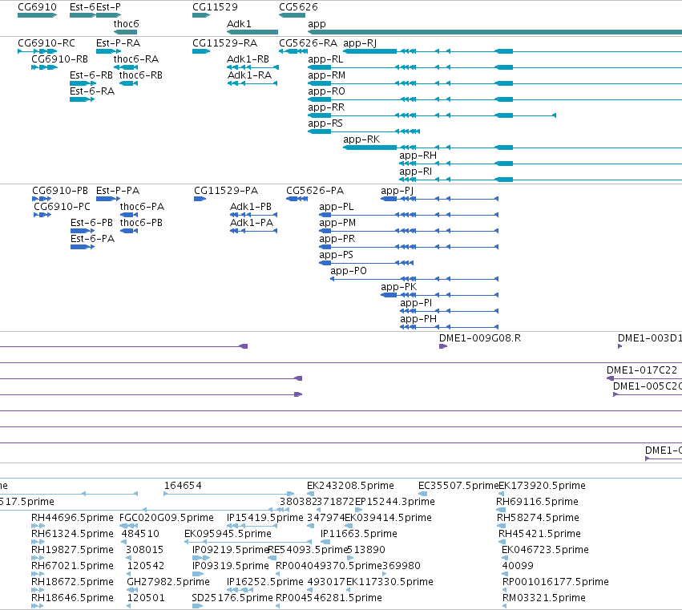Image resolution: width=682 pixels, height=610 pixels.
Task: Select the GH27982.5prime EST label
Action: pos(167,582)
